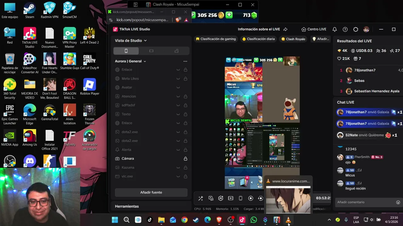This screenshot has width=403, height=226.
Task: Unlock the Cámara source lock
Action: point(185,159)
